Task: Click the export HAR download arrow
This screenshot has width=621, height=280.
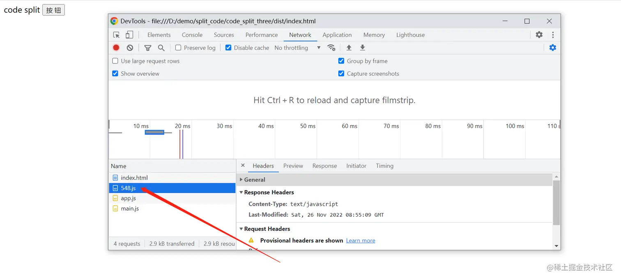Action: tap(362, 48)
